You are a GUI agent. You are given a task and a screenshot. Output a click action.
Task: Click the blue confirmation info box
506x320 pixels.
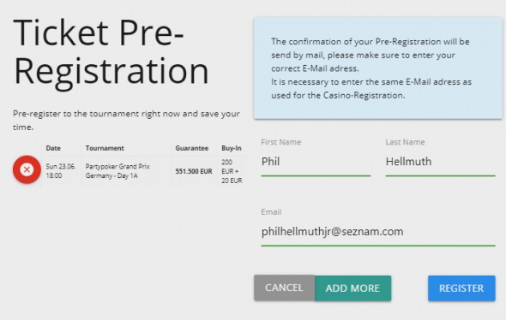[378, 68]
